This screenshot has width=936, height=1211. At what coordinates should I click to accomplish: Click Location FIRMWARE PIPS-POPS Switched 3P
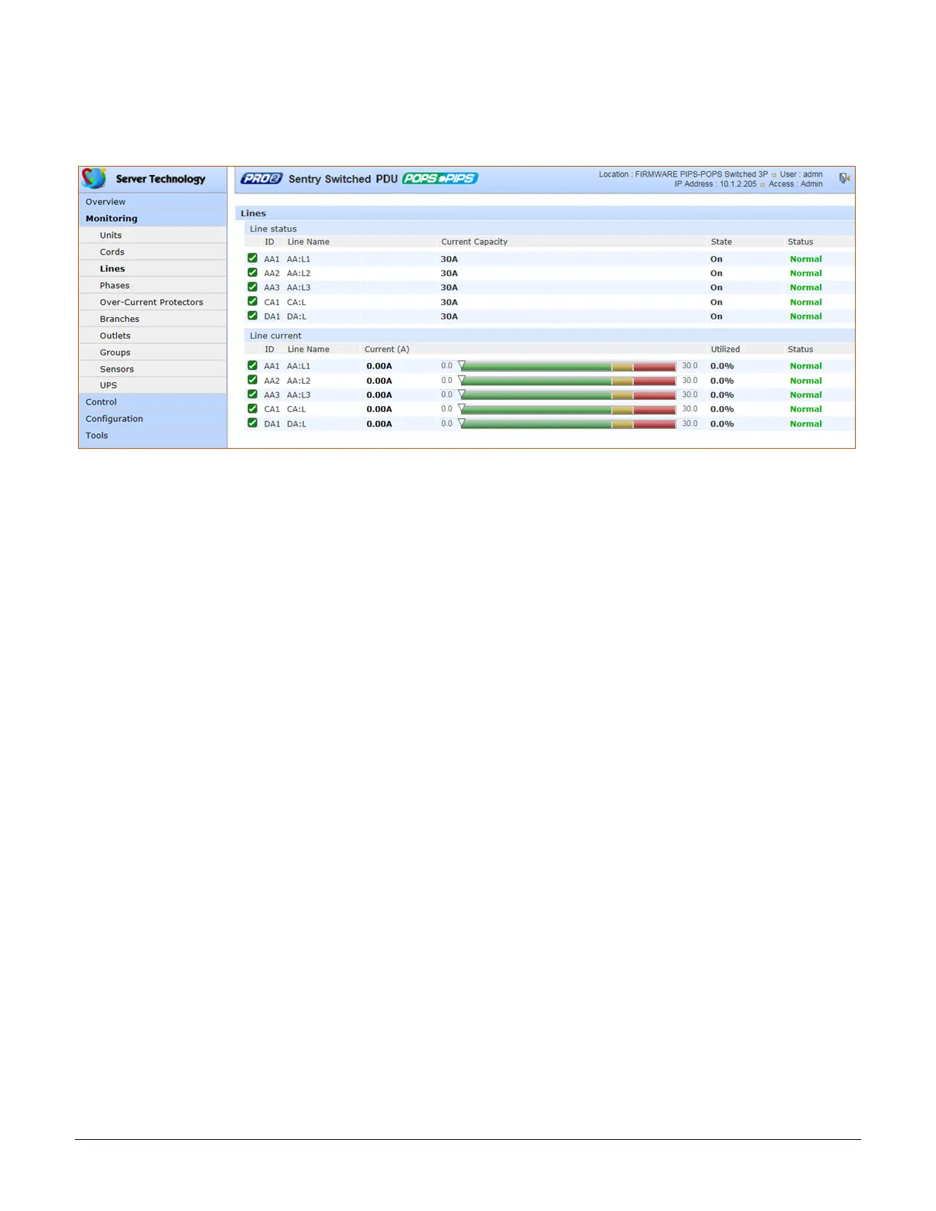click(683, 174)
